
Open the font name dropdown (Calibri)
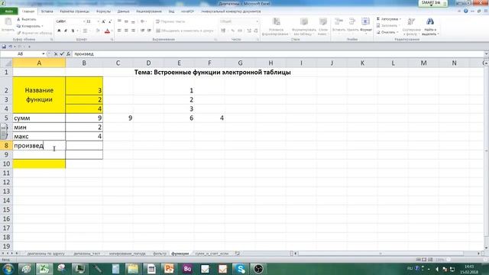tap(84, 21)
